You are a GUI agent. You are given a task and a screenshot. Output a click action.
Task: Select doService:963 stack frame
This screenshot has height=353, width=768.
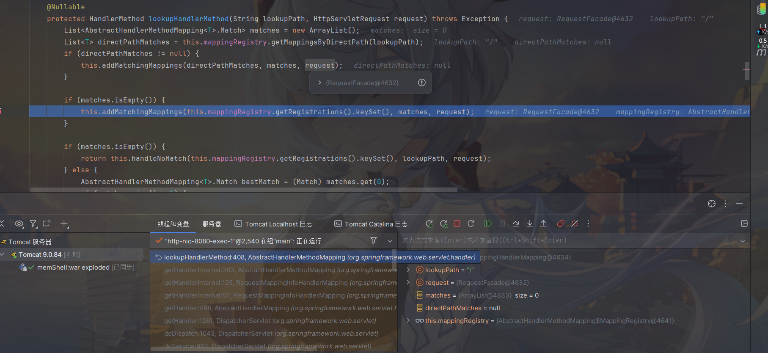click(274, 345)
